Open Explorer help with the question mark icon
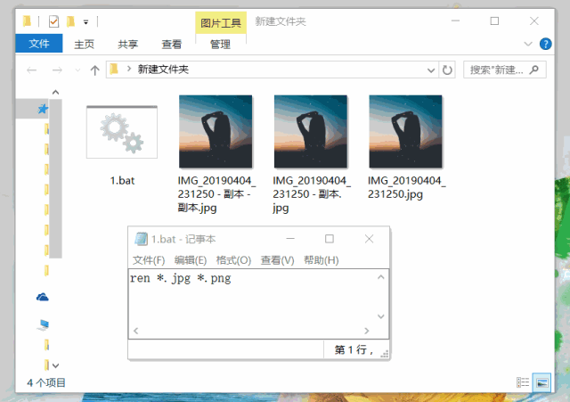Screen dimensions: 570x402 (545, 44)
